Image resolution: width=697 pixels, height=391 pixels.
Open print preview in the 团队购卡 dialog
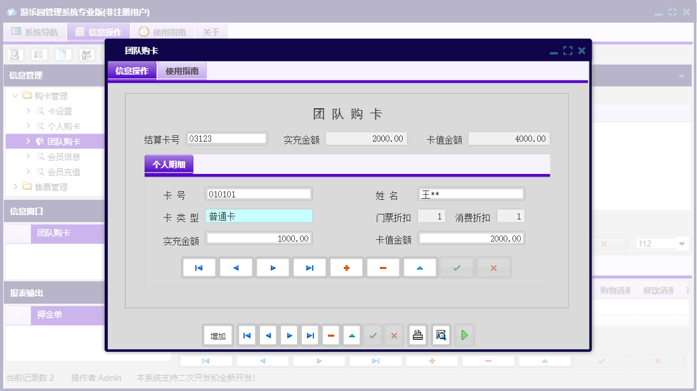click(x=440, y=335)
